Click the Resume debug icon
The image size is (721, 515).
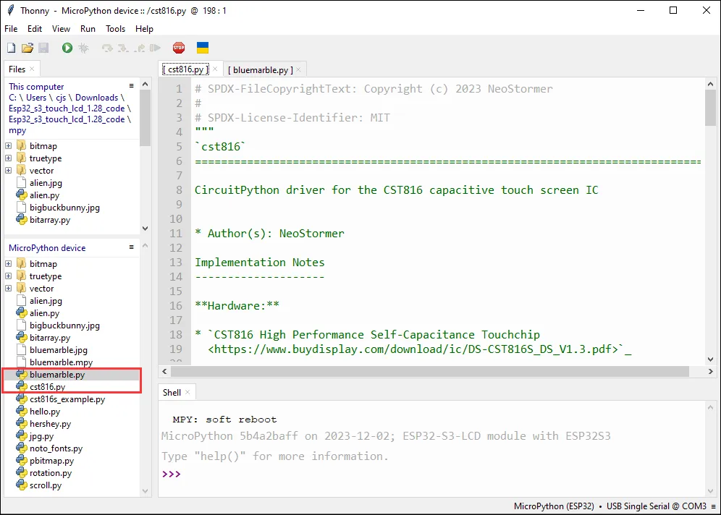155,48
